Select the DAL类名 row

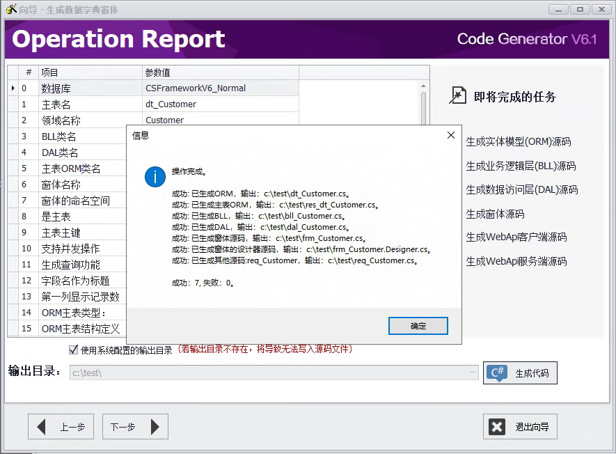(82, 152)
